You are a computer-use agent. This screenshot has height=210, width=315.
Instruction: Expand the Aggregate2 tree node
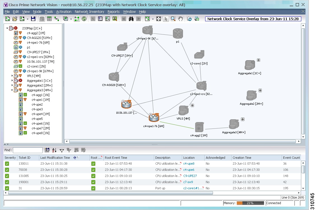tap(12, 85)
